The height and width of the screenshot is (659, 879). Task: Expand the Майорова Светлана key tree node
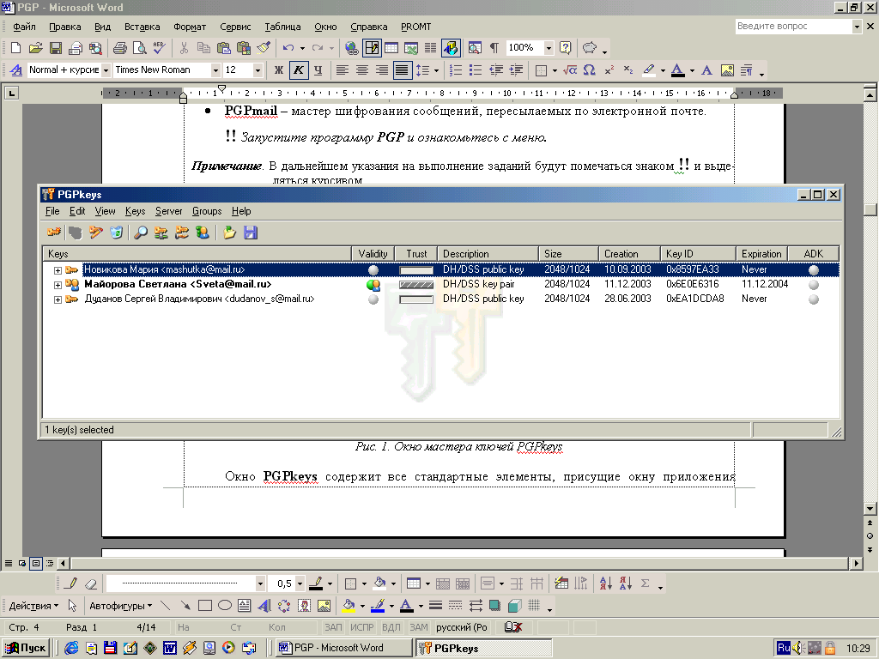point(58,285)
